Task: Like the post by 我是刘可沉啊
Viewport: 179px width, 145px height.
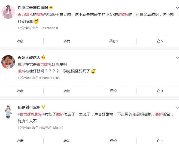Action: 160,141
